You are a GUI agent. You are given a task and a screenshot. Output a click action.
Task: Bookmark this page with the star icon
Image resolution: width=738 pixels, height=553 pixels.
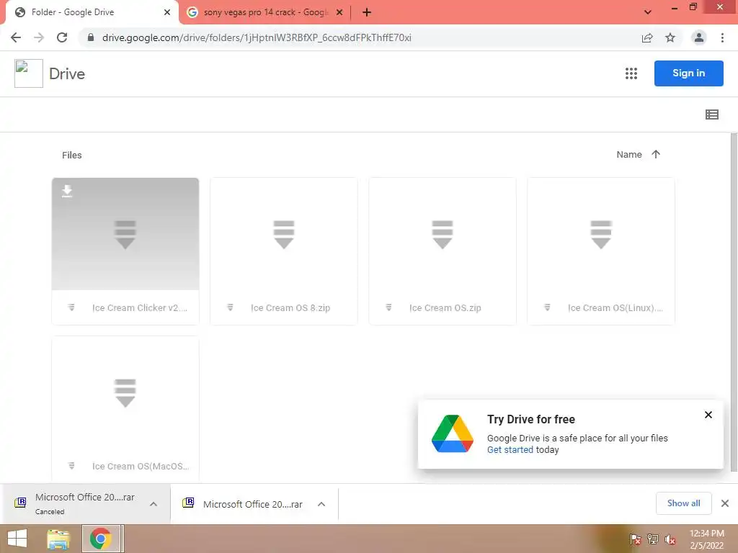point(670,37)
